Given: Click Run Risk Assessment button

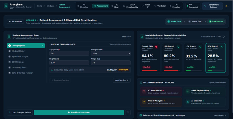Looking at the screenshot, I should (x=79, y=112).
